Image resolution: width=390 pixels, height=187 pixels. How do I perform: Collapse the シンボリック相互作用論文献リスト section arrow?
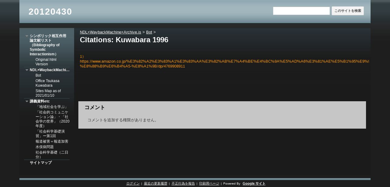click(x=27, y=36)
